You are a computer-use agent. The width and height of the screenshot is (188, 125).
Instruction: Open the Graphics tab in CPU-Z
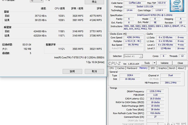coord(163,68)
